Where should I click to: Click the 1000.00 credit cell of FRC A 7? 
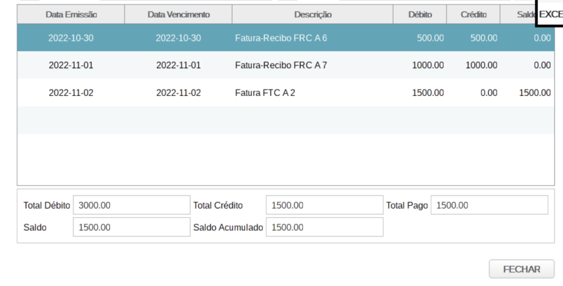pos(481,65)
